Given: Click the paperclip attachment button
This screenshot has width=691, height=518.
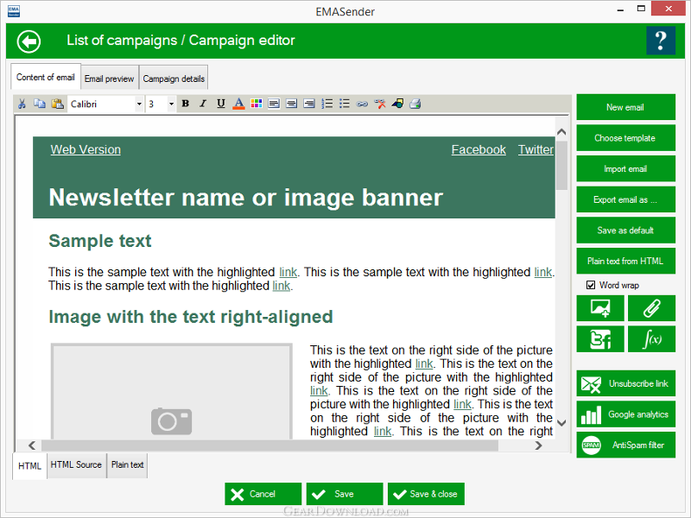Looking at the screenshot, I should 651,308.
